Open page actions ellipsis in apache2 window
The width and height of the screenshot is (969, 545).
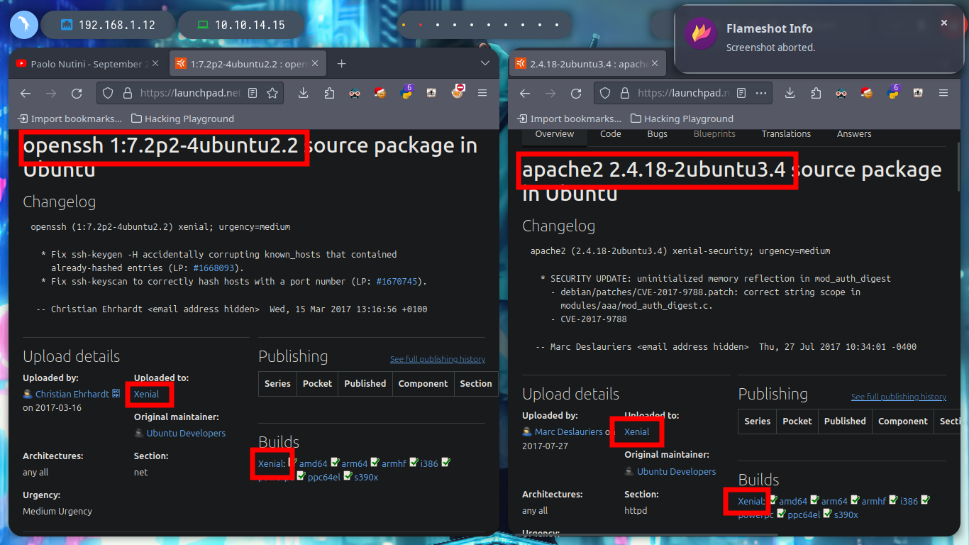pyautogui.click(x=761, y=93)
